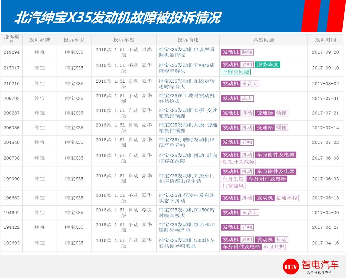The height and width of the screenshot is (278, 346).
Task: Click 变速器 顿挫 tag in row 206986
Action: pos(272,128)
